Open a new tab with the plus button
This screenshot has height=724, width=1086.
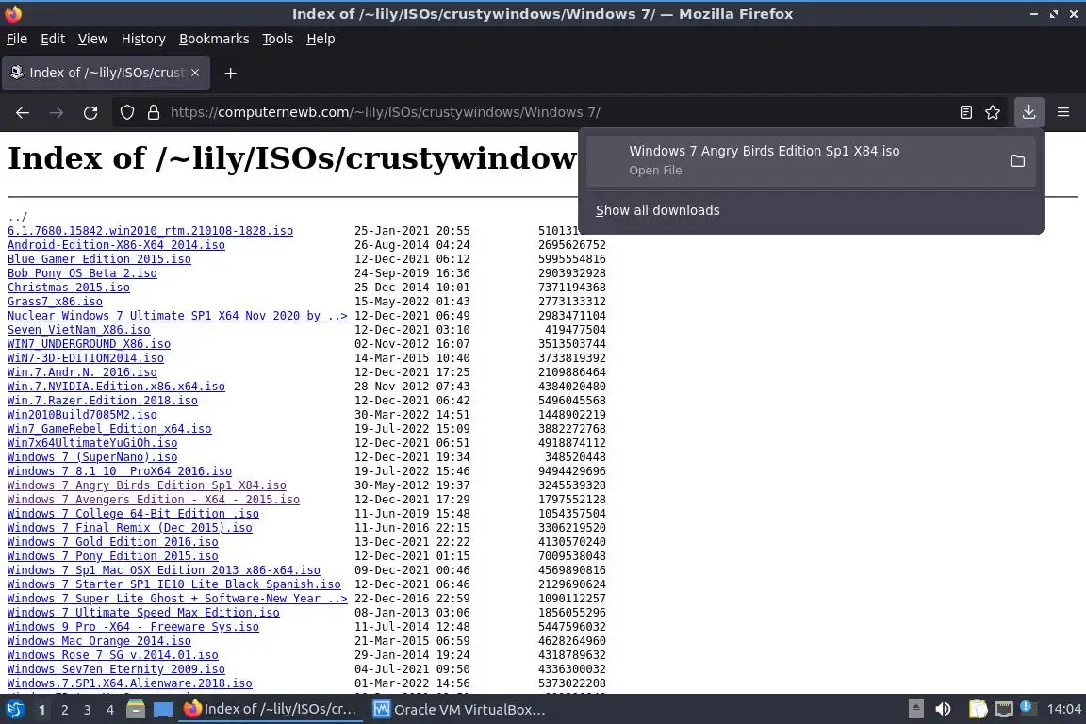(231, 73)
